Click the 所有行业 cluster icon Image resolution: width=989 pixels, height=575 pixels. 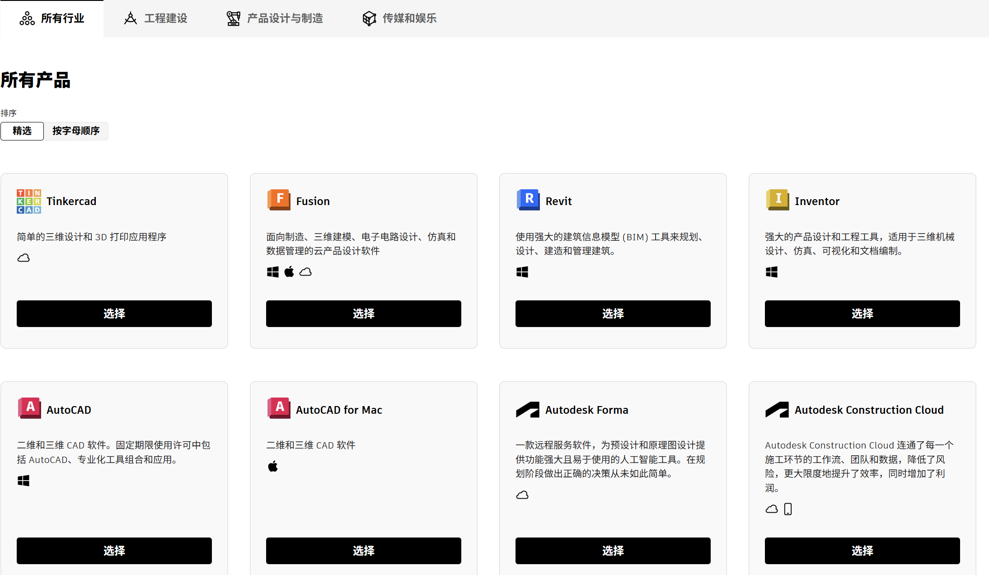point(27,19)
